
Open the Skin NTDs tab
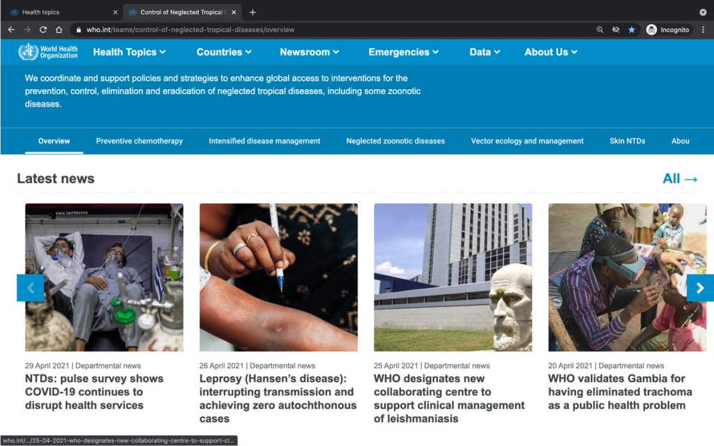click(628, 141)
